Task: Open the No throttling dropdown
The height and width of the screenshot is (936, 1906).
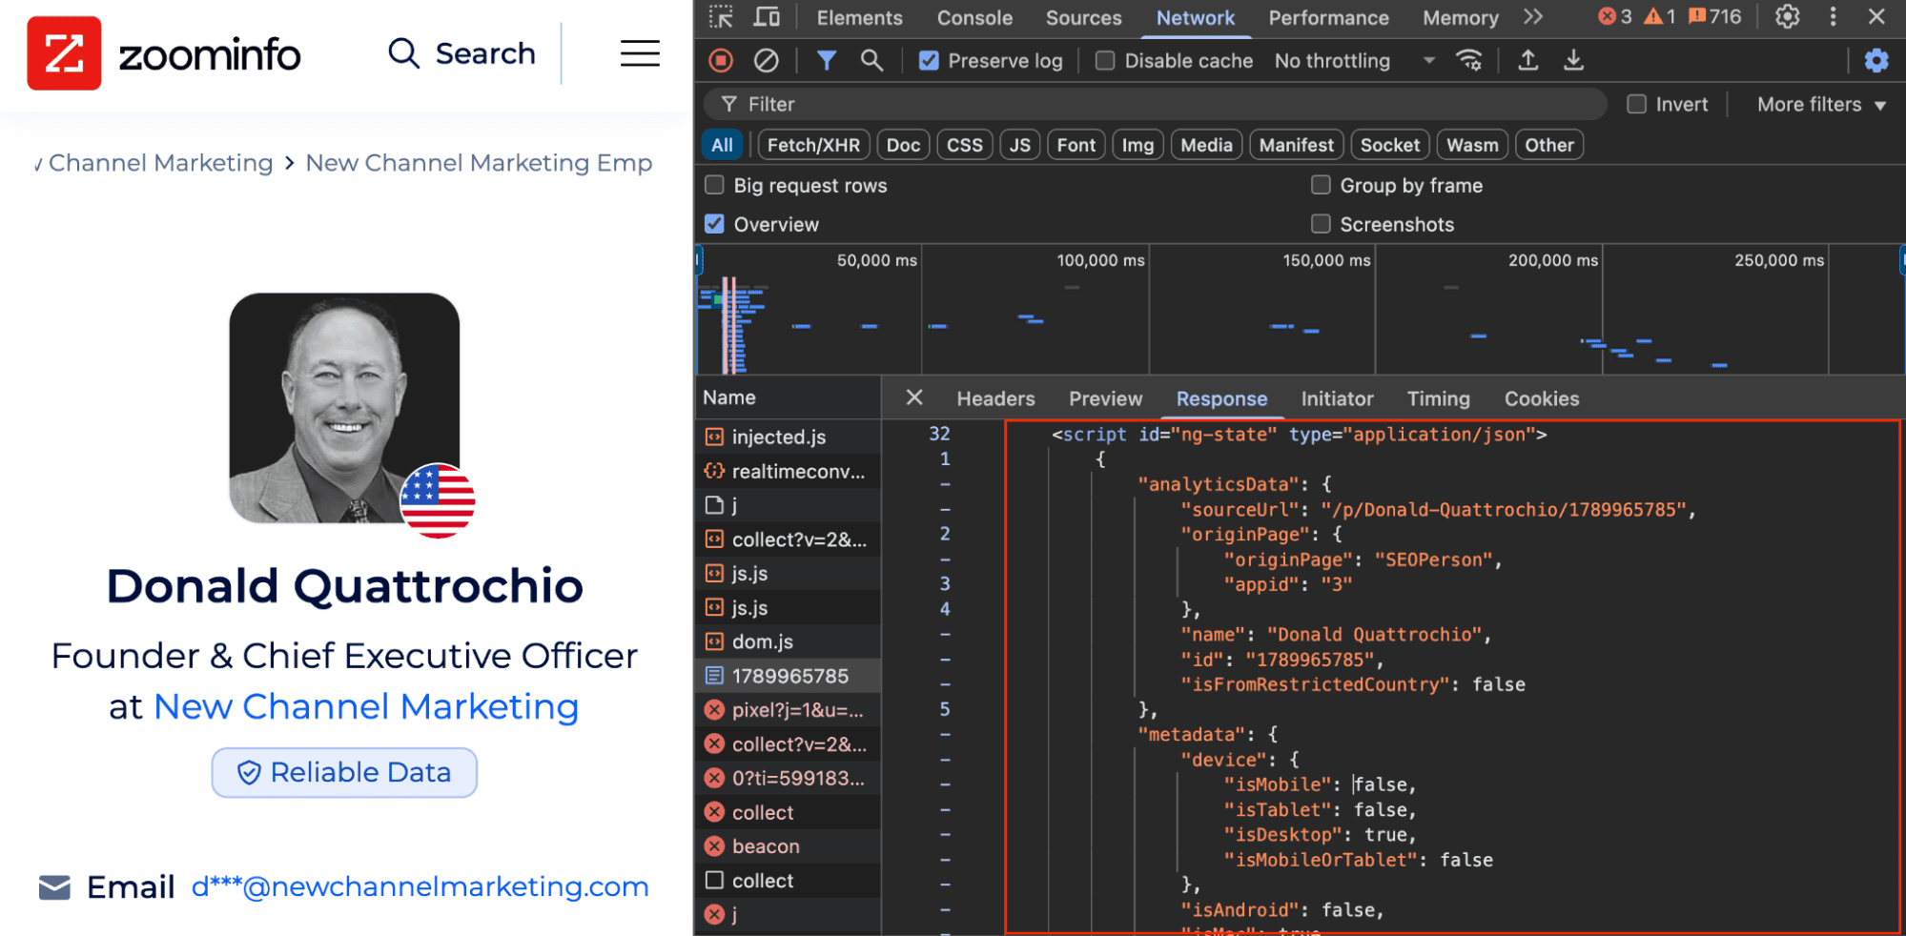Action: (1354, 61)
